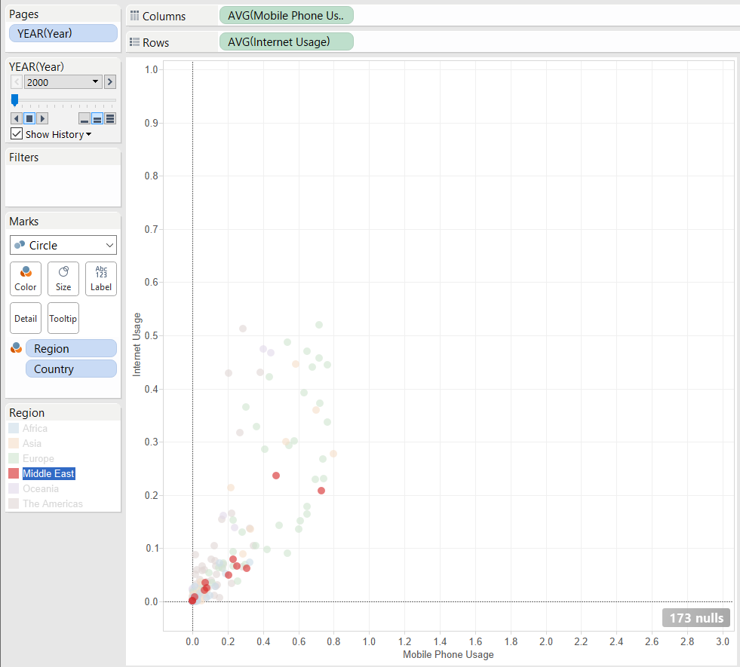This screenshot has height=667, width=740.
Task: Open the Circle mark type dropdown
Action: pos(63,245)
